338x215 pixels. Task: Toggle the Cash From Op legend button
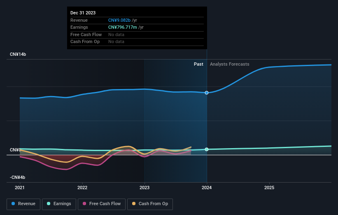150,204
